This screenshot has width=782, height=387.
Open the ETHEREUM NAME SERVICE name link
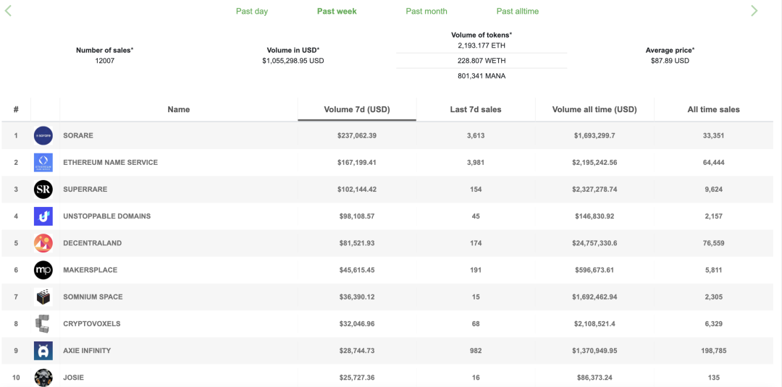tap(110, 162)
